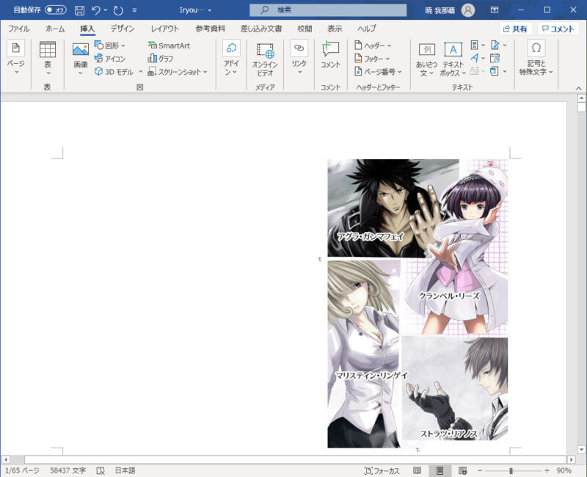
Task: Click the 58437 文字 word count
Action: tap(68, 470)
